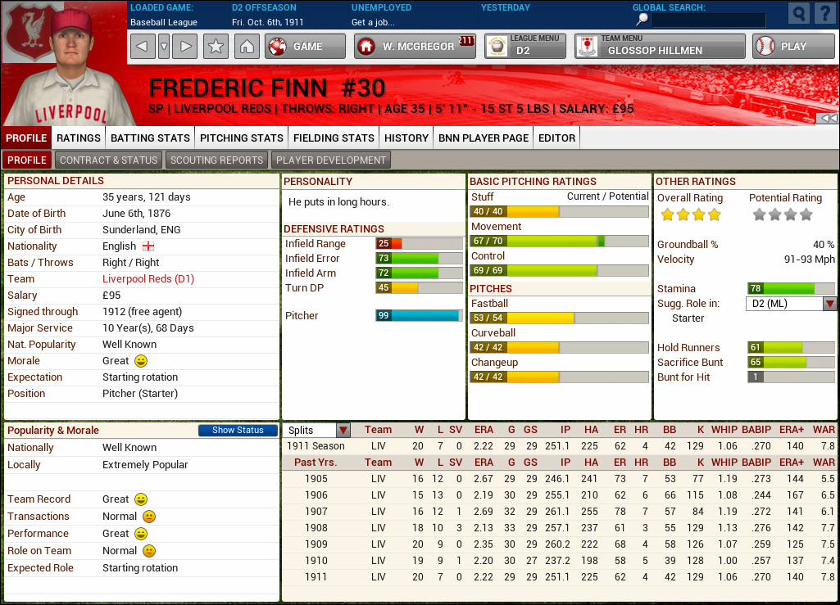Click the D2 league menu baseball icon
The width and height of the screenshot is (840, 605).
[x=497, y=46]
